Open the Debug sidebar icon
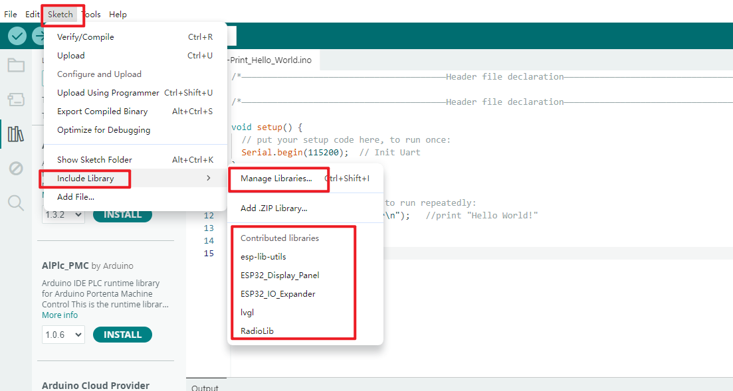733x391 pixels. (16, 168)
